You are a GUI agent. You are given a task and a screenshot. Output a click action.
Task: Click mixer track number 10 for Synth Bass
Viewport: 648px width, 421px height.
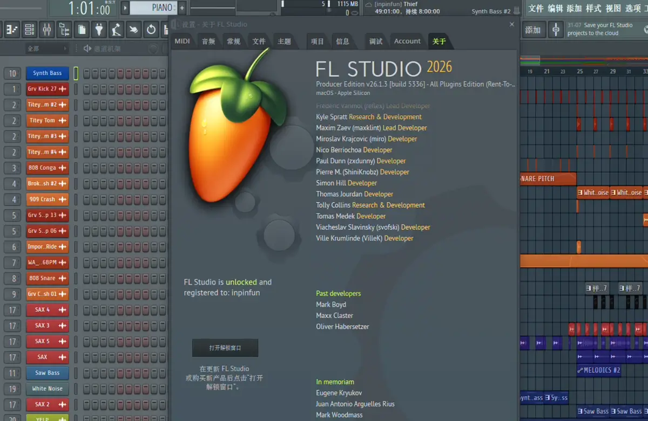coord(12,73)
